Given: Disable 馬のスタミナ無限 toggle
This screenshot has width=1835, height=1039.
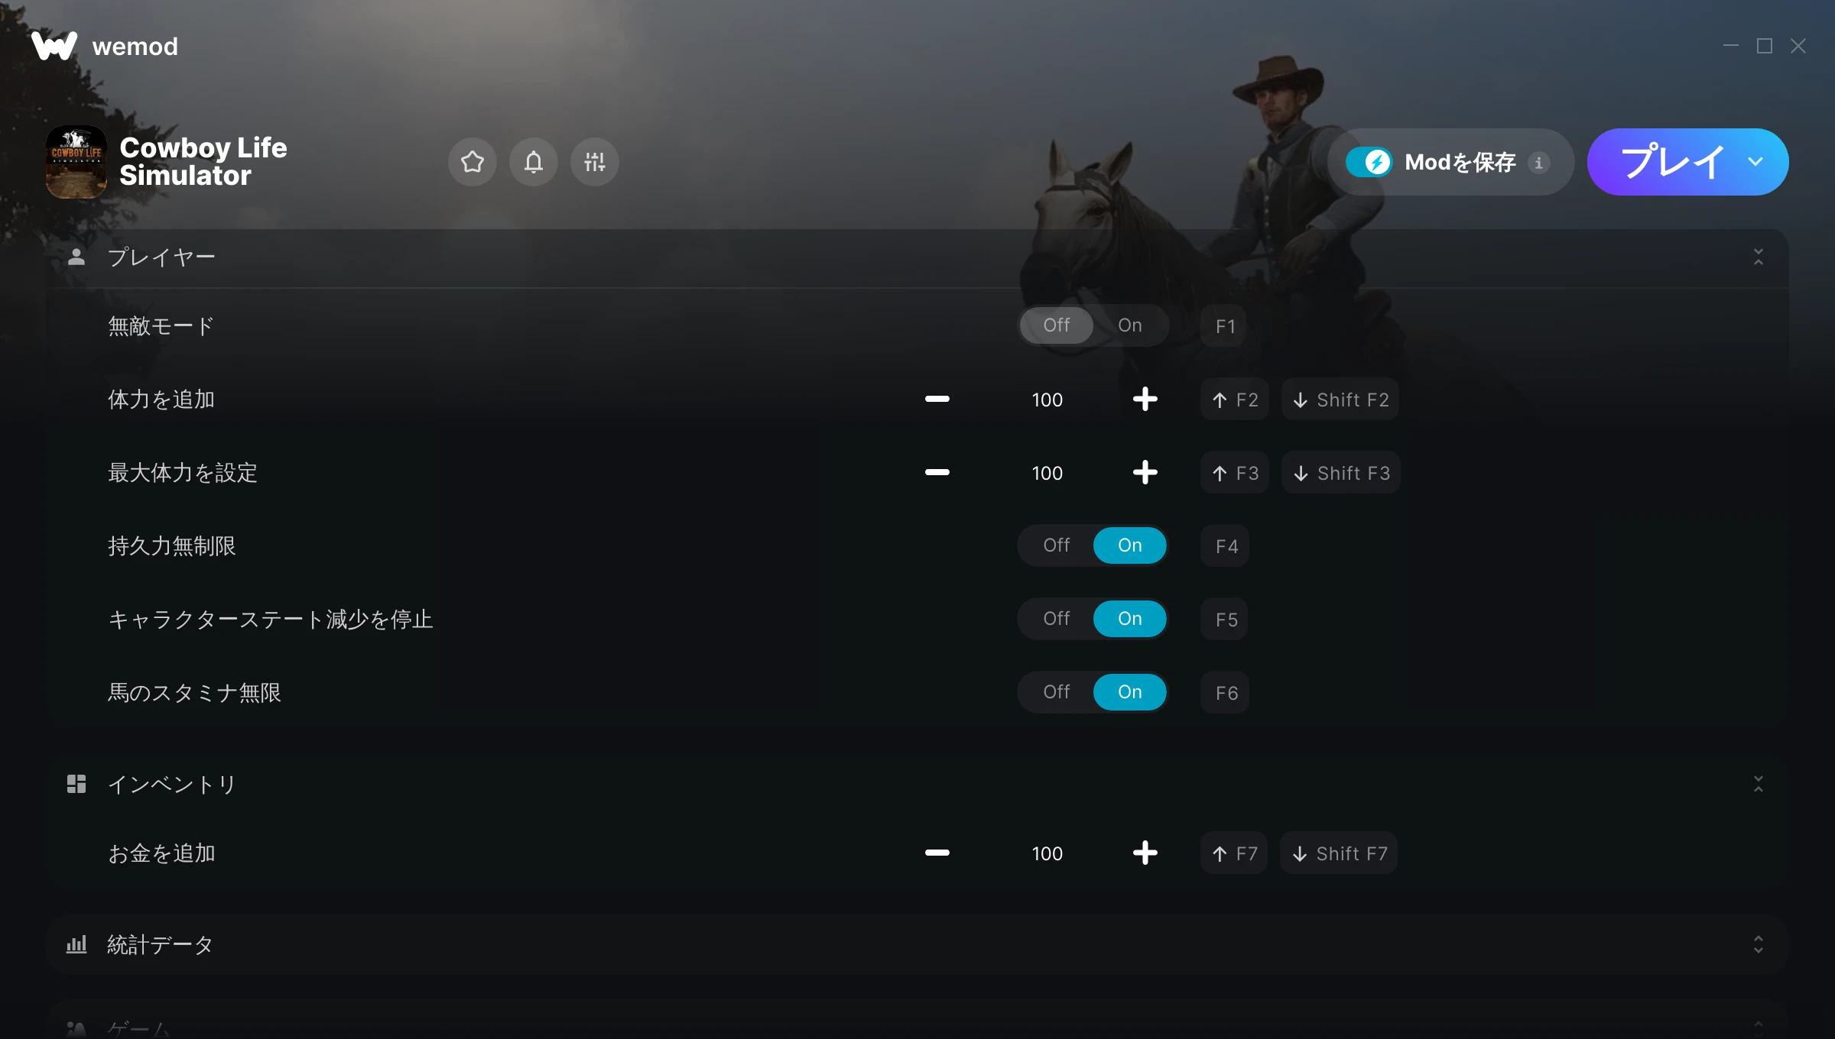Looking at the screenshot, I should point(1056,692).
